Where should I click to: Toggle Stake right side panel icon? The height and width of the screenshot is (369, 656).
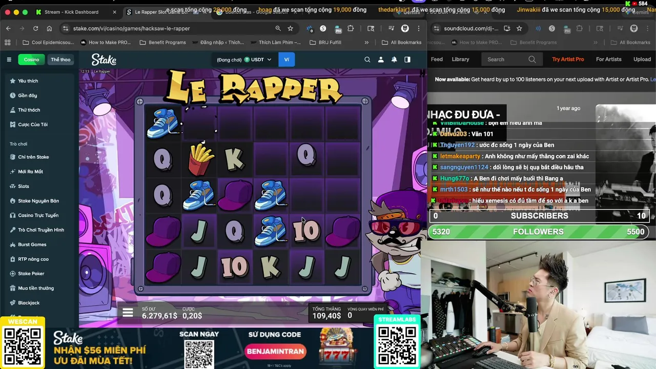407,59
